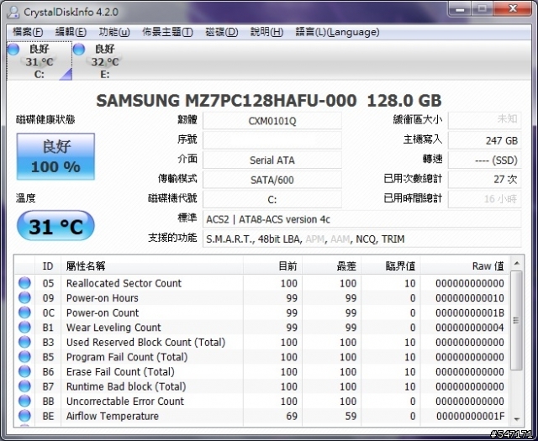Viewport: 538px width, 441px height.
Task: Click raw value 00000000001B of Power-on Count
Action: click(470, 312)
